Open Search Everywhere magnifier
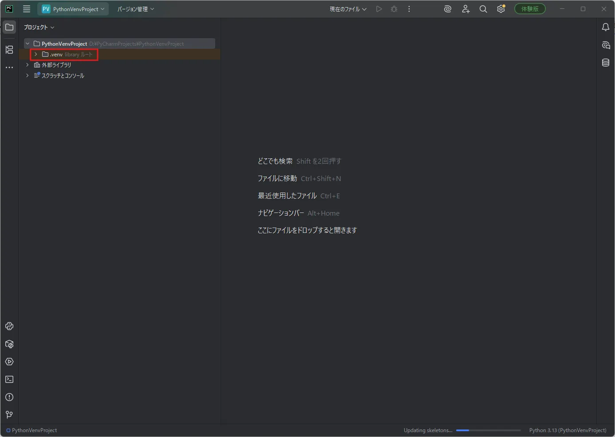615x437 pixels. [x=483, y=9]
